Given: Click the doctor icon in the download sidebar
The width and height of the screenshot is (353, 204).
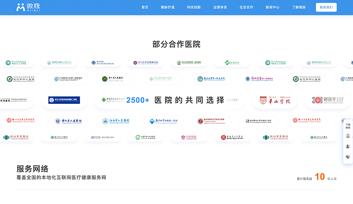Looking at the screenshot, I should [x=348, y=136].
